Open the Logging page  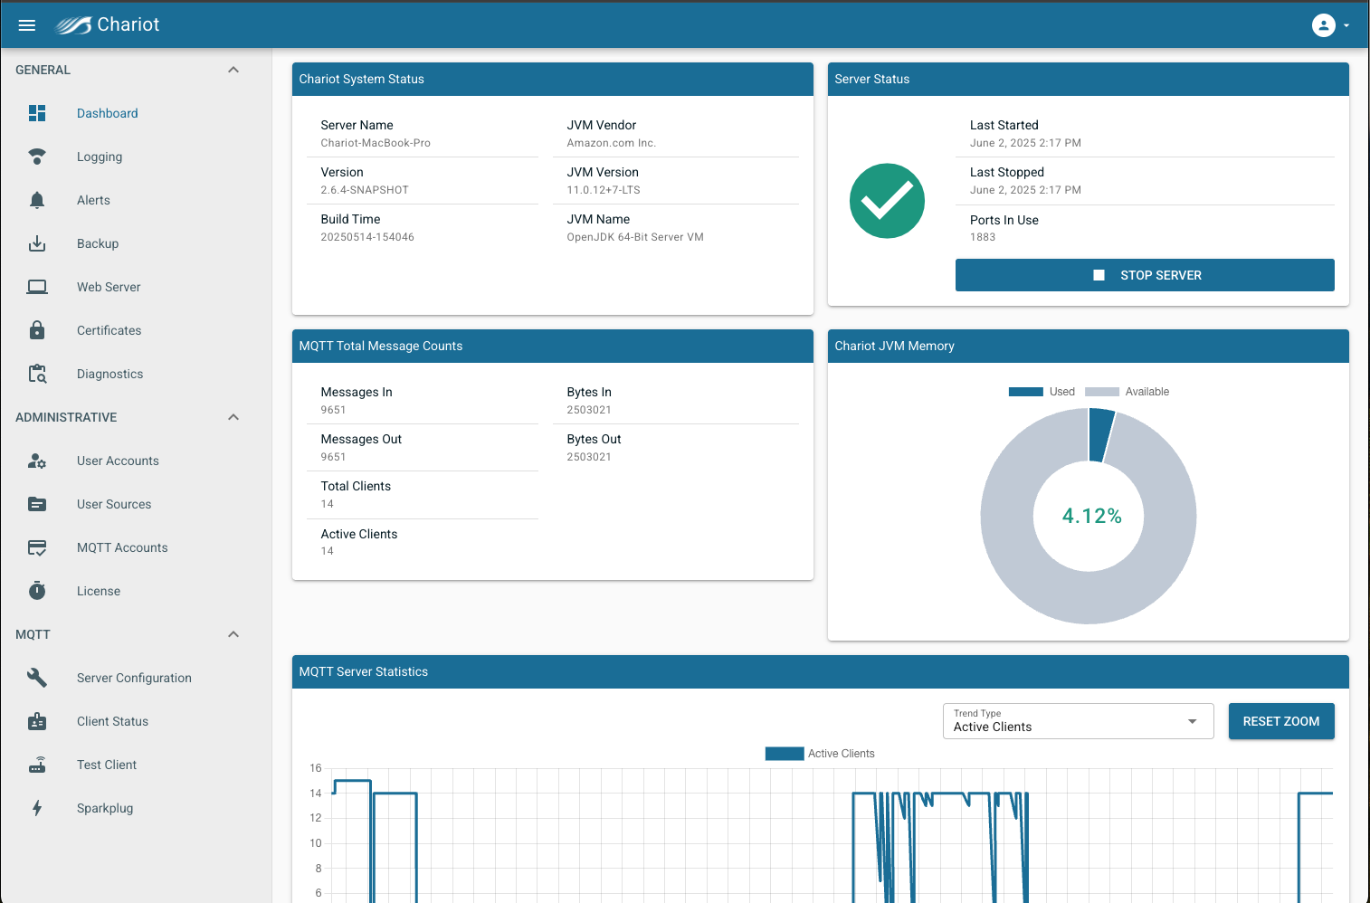[x=100, y=157]
